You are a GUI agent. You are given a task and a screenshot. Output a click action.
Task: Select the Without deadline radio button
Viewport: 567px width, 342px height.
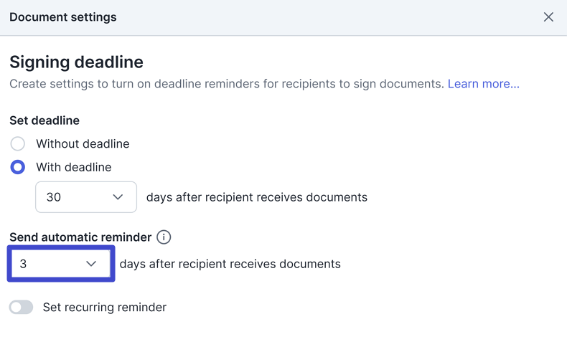point(18,143)
